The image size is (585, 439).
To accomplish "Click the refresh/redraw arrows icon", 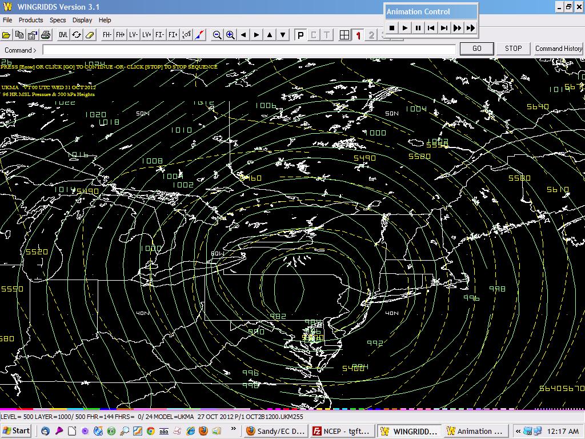I will click(77, 35).
